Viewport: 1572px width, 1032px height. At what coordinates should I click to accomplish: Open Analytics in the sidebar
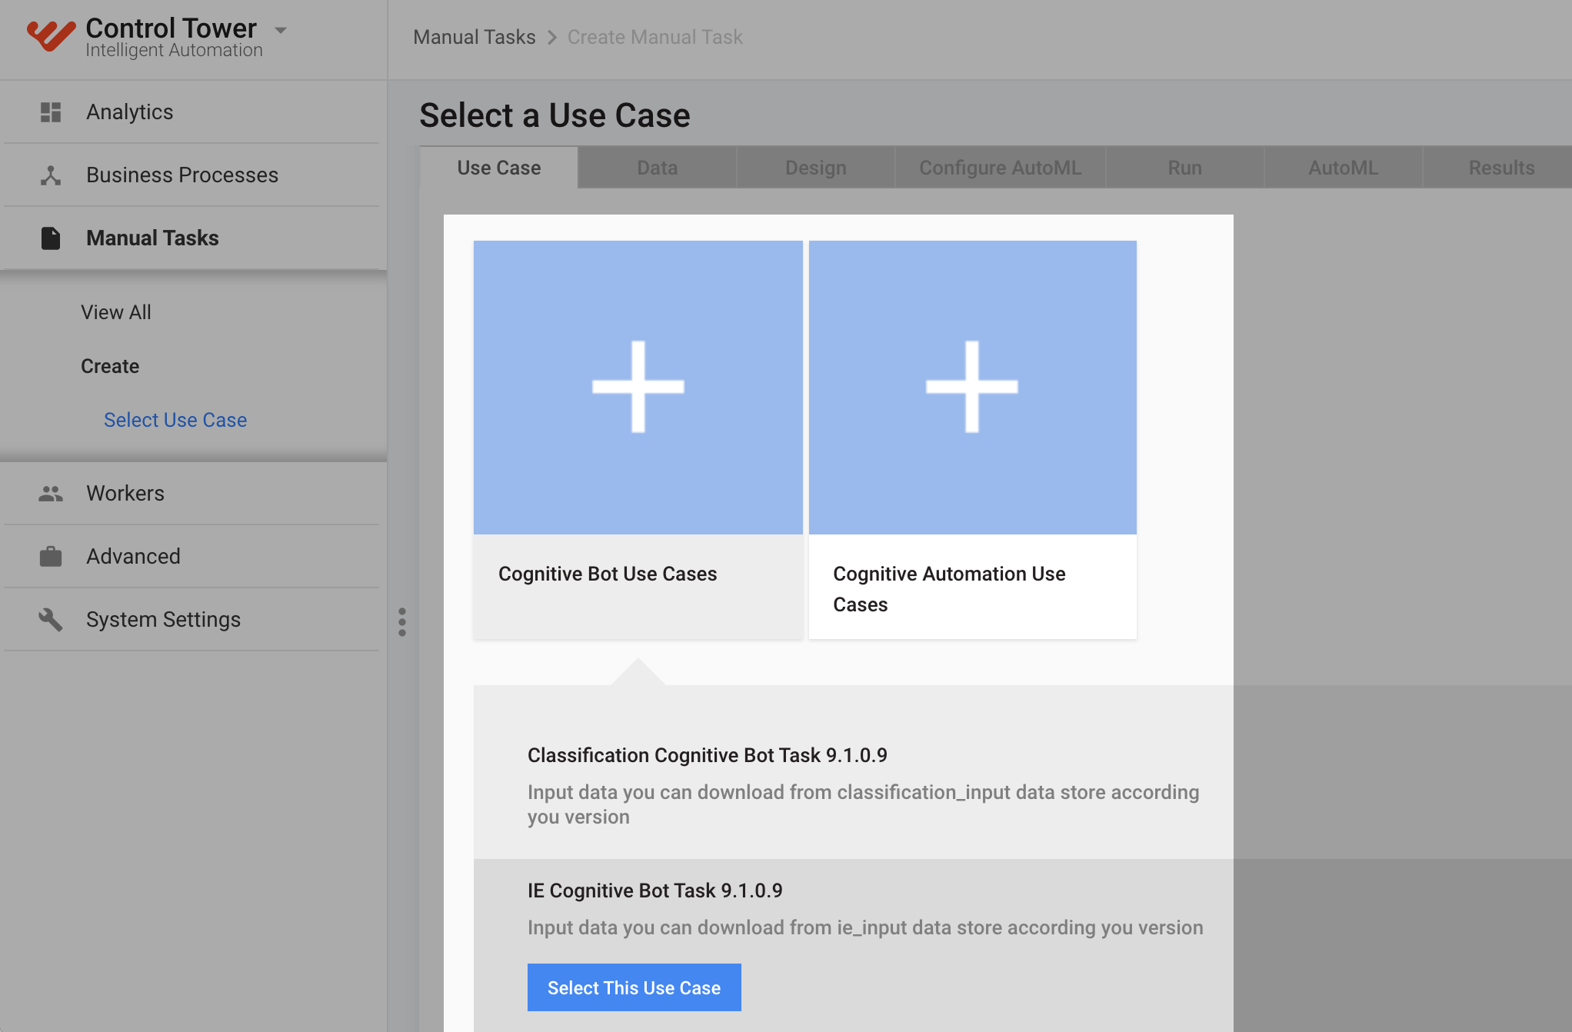tap(129, 112)
